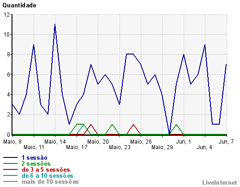Click the 'Jun, 4' date label
The height and width of the screenshot is (187, 240).
pos(204,147)
